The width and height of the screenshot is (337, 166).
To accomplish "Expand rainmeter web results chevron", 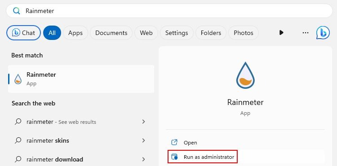I will pos(144,122).
